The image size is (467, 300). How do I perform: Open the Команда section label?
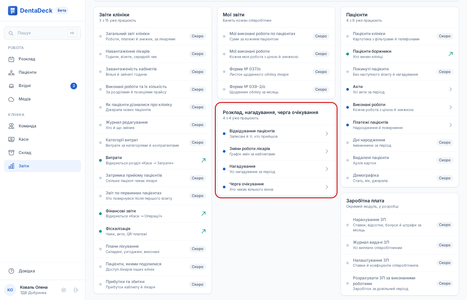pos(27,126)
